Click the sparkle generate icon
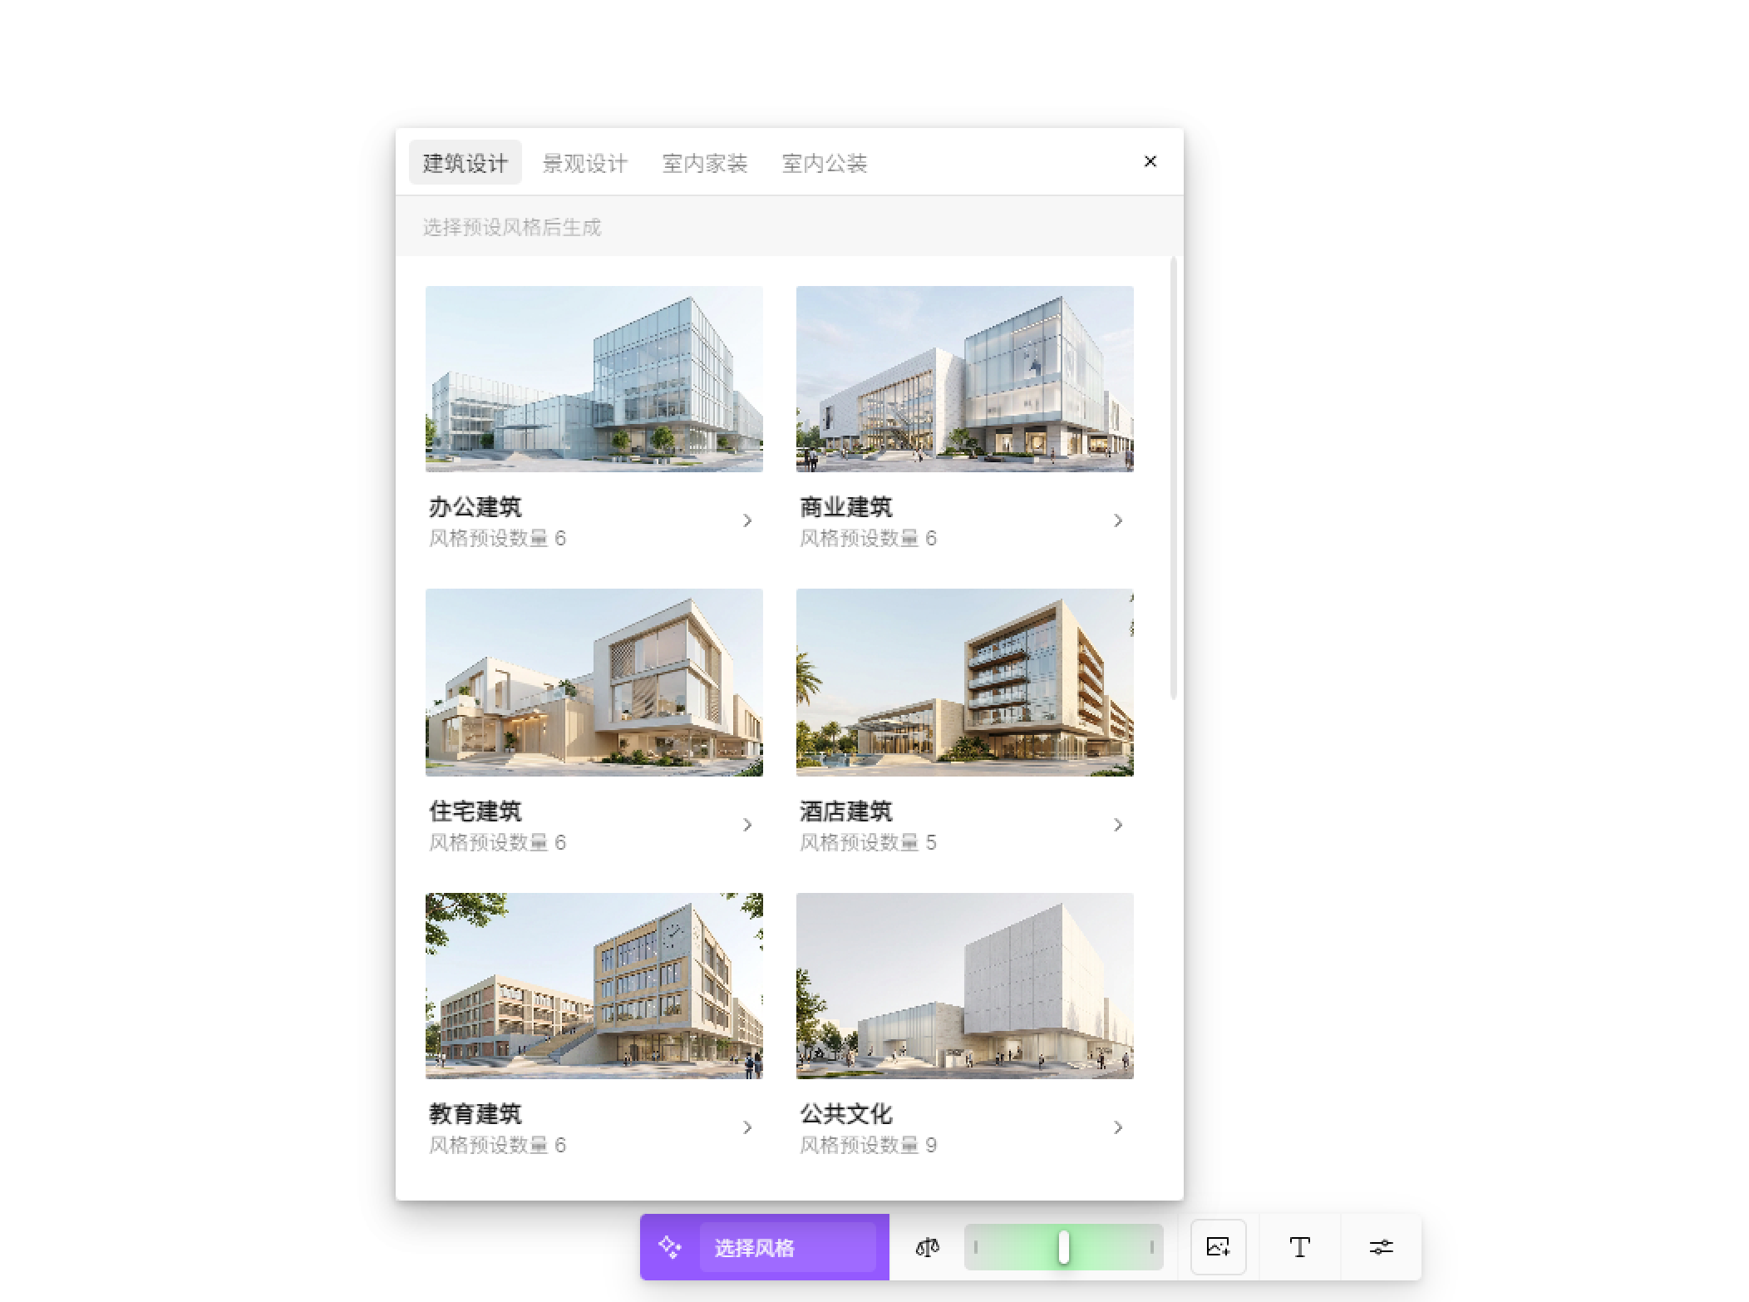Image resolution: width=1749 pixels, height=1302 pixels. tap(670, 1246)
